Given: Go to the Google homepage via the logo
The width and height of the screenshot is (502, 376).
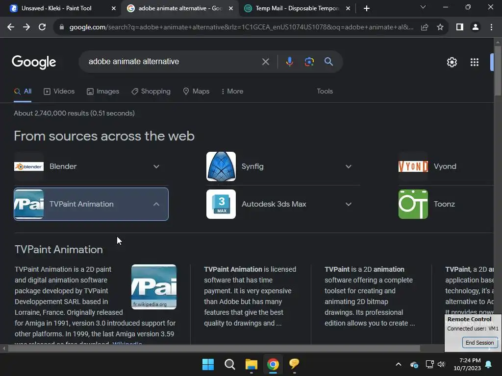Looking at the screenshot, I should 34,62.
